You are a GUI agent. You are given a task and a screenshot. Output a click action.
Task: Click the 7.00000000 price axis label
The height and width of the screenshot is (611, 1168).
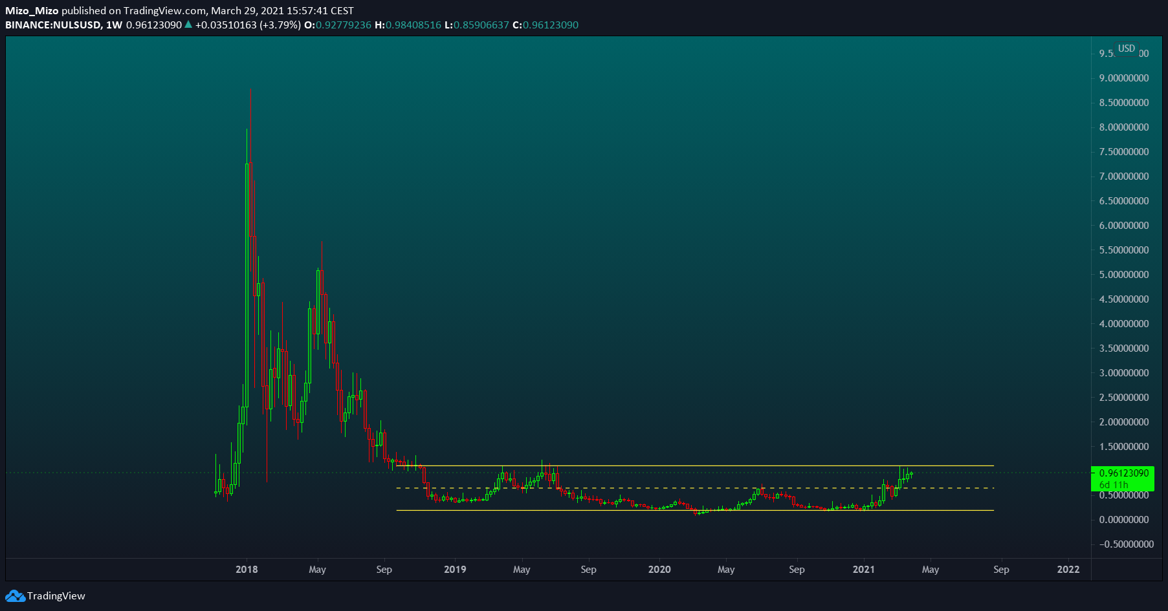(1124, 177)
